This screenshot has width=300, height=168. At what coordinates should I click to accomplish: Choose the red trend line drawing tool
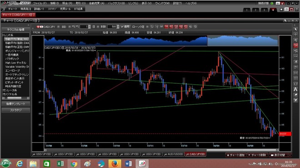click(295, 46)
